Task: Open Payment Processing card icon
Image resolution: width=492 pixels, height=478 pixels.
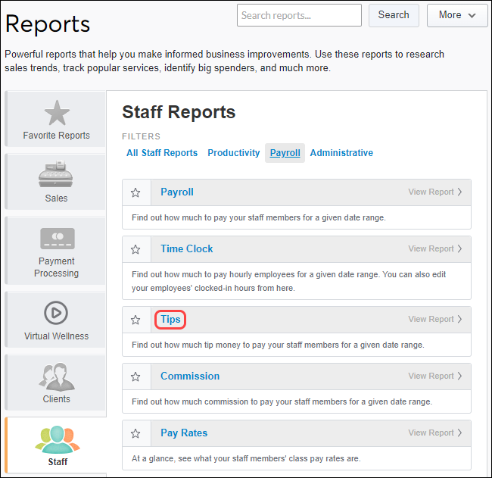Action: [x=58, y=239]
